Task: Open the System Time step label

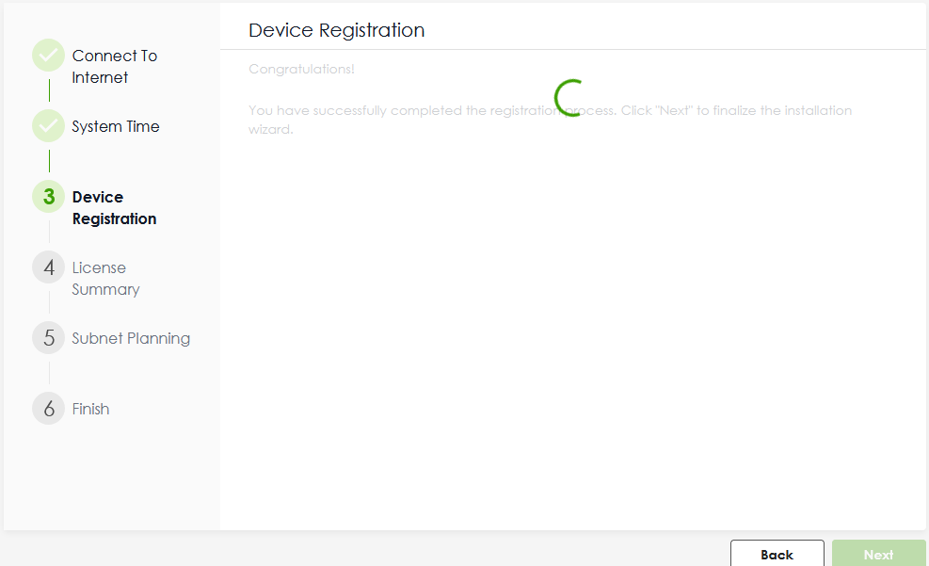Action: tap(116, 126)
